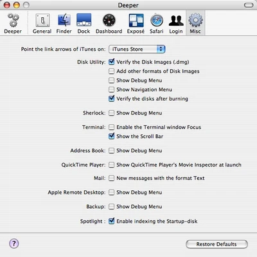Switch to the Finder pane
257x257 pixels.
64,23
